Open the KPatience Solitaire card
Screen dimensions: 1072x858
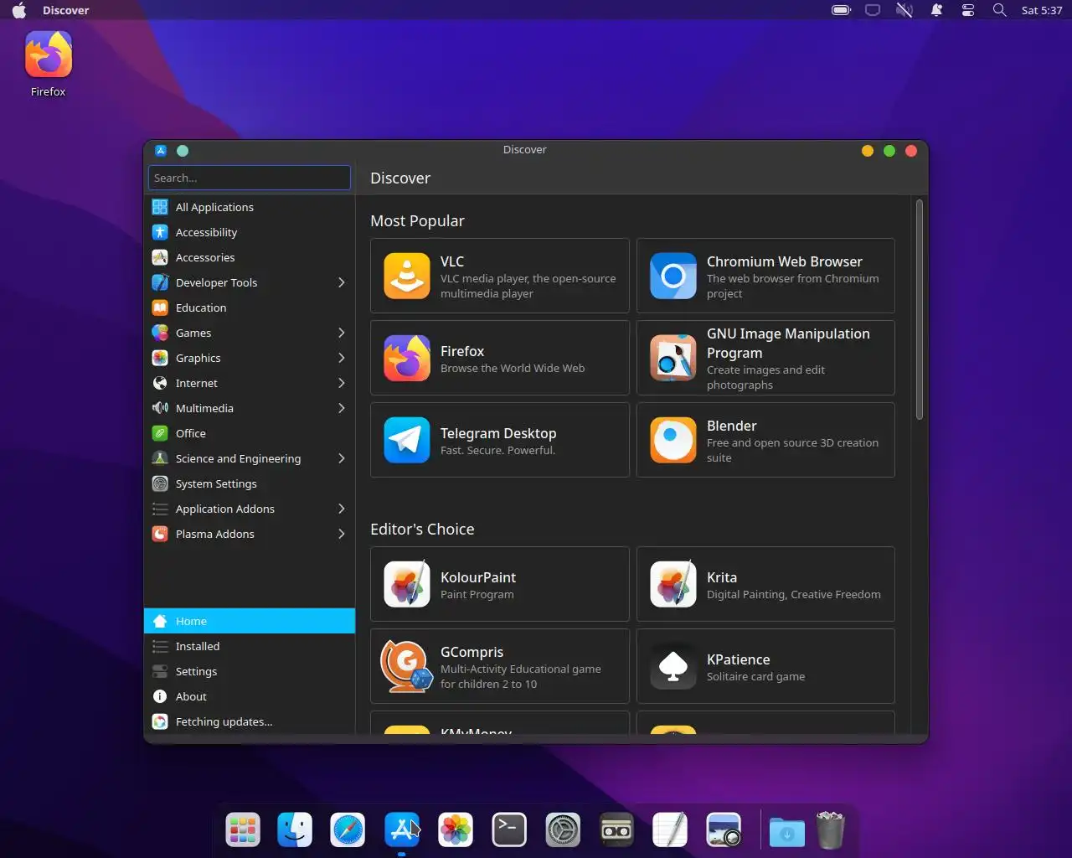click(765, 666)
